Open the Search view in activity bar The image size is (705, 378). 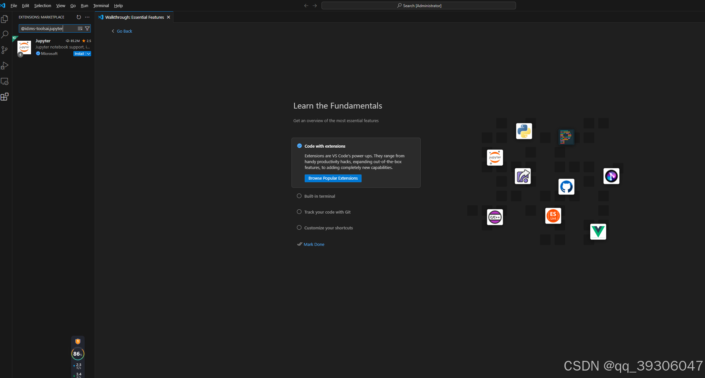[5, 35]
